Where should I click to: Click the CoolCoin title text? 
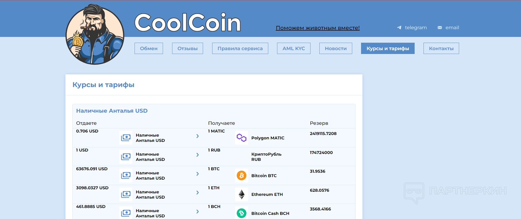coord(188,23)
